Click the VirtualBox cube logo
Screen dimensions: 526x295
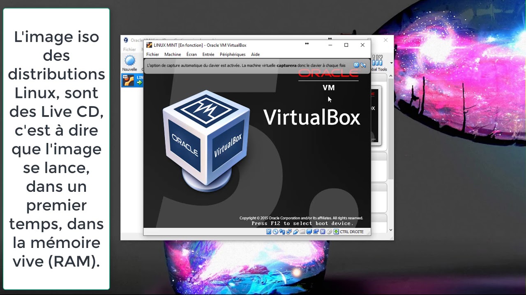click(x=206, y=141)
